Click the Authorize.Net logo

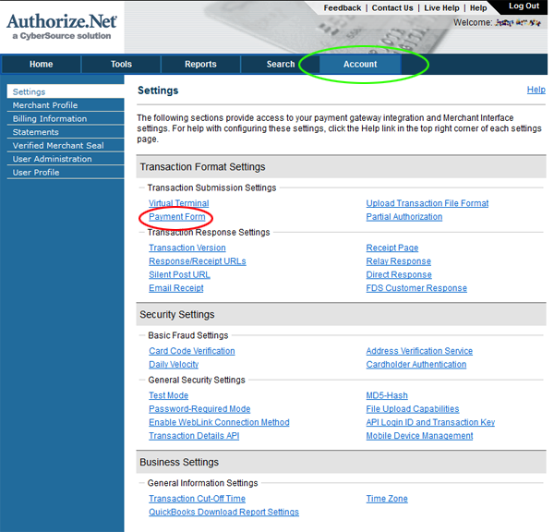[x=62, y=26]
